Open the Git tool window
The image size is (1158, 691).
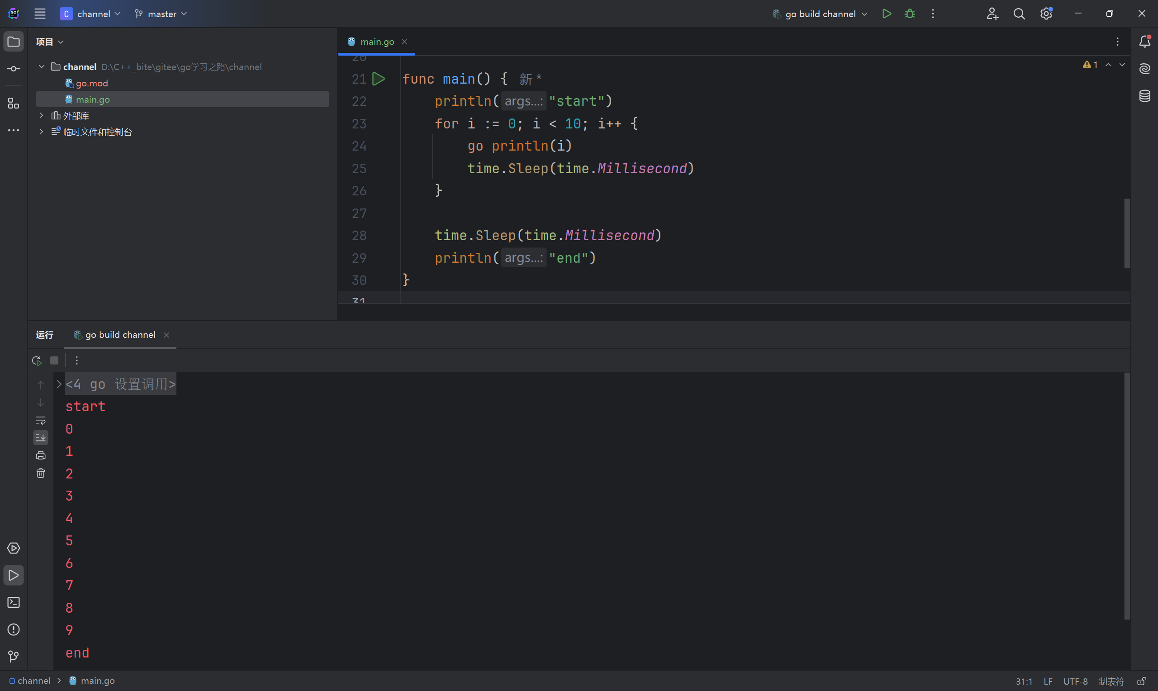coord(14,657)
